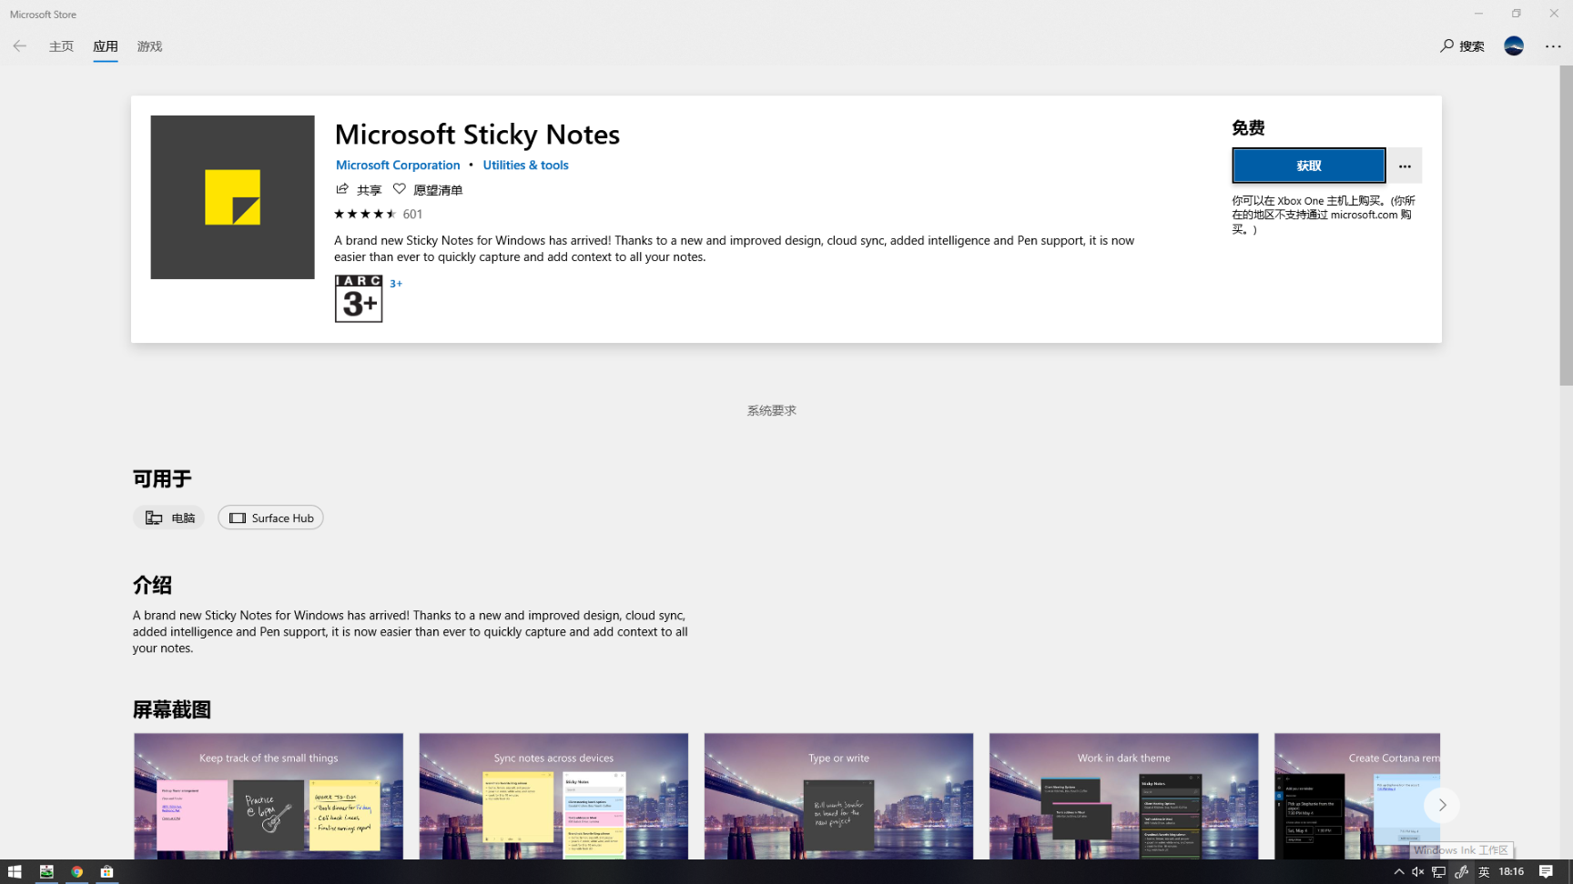The width and height of the screenshot is (1573, 884).
Task: Show next screenshots with the right arrow
Action: (1442, 805)
